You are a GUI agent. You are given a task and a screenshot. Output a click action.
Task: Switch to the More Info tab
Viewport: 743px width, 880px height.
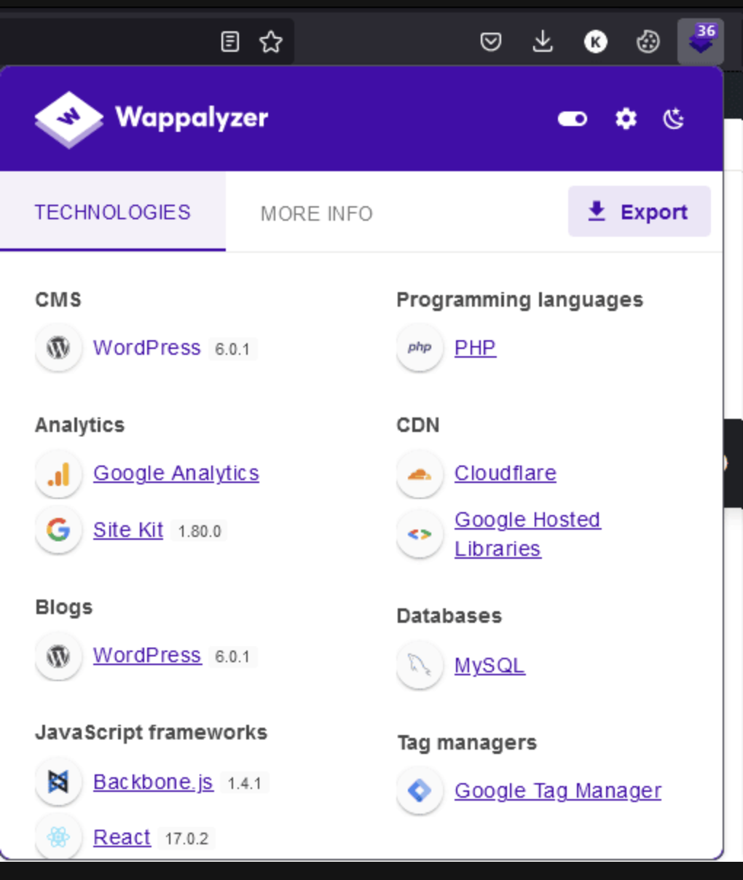(317, 213)
